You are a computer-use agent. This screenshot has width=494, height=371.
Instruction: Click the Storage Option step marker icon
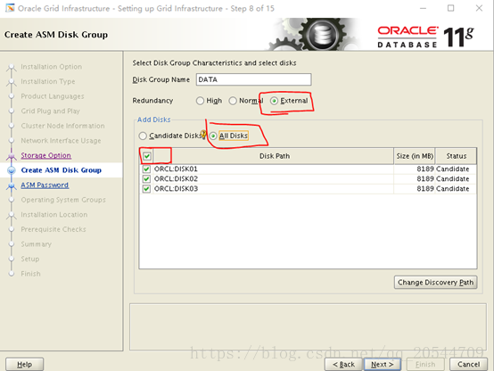click(x=12, y=156)
